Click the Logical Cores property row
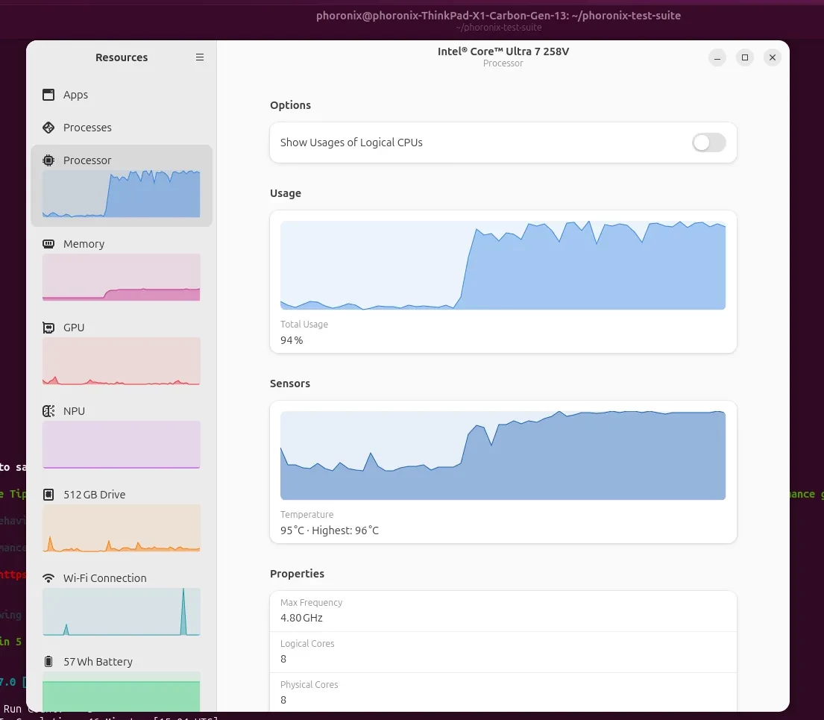 [x=503, y=652]
